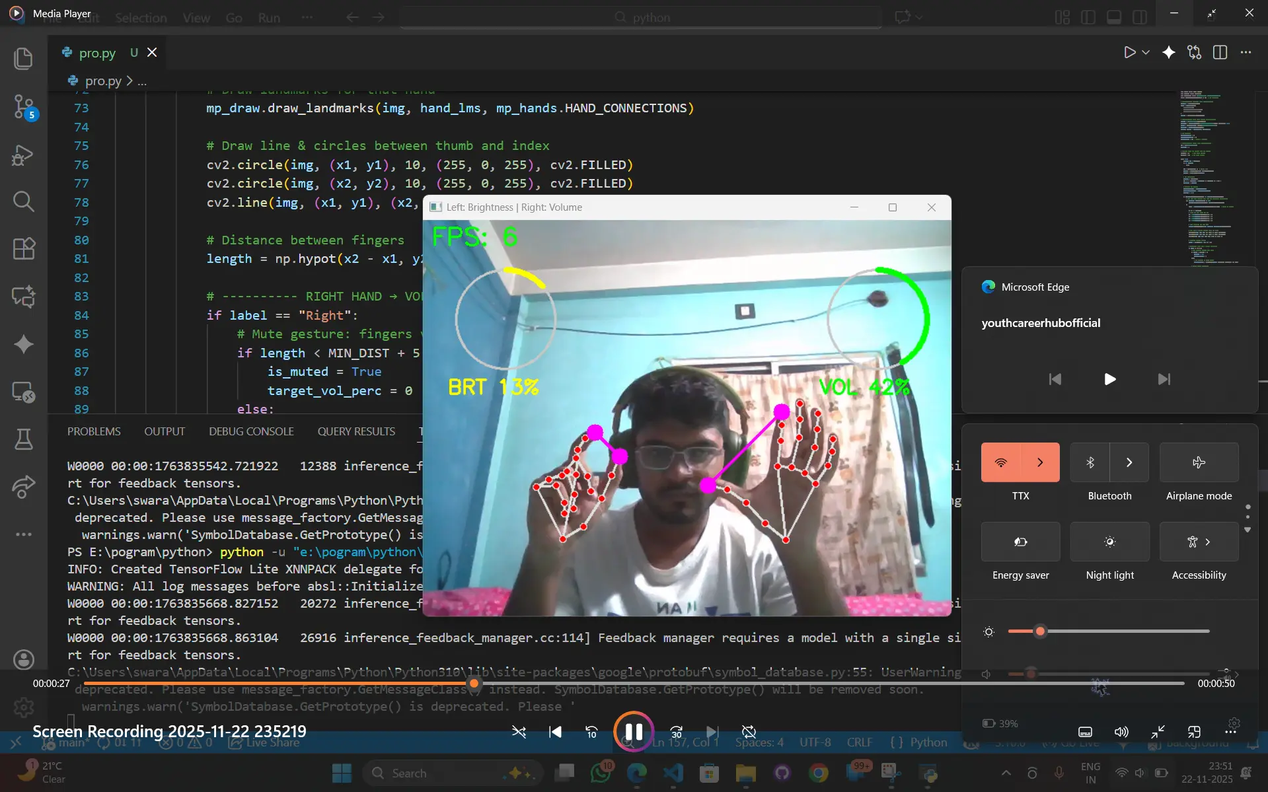Split the VS Code editor right

(1220, 52)
